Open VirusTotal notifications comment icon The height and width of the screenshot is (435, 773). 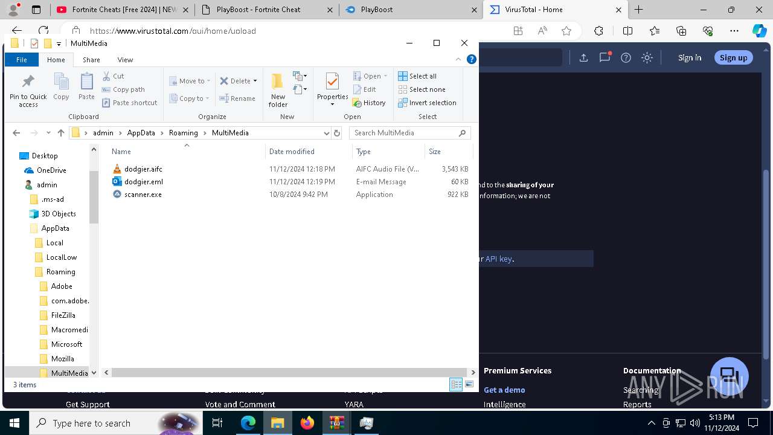[x=605, y=57]
